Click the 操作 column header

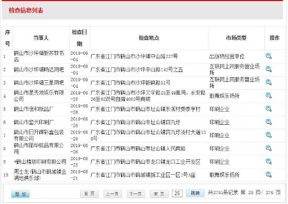click(274, 38)
